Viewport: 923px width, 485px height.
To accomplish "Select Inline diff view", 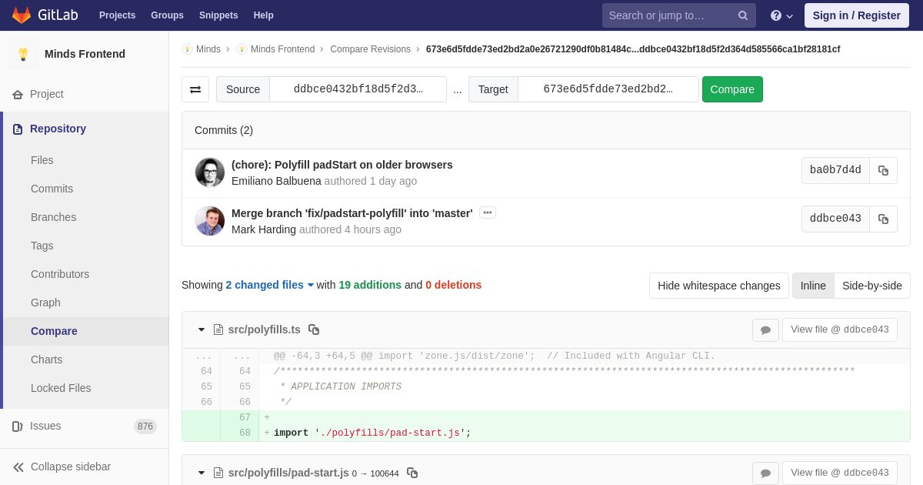I will click(812, 286).
